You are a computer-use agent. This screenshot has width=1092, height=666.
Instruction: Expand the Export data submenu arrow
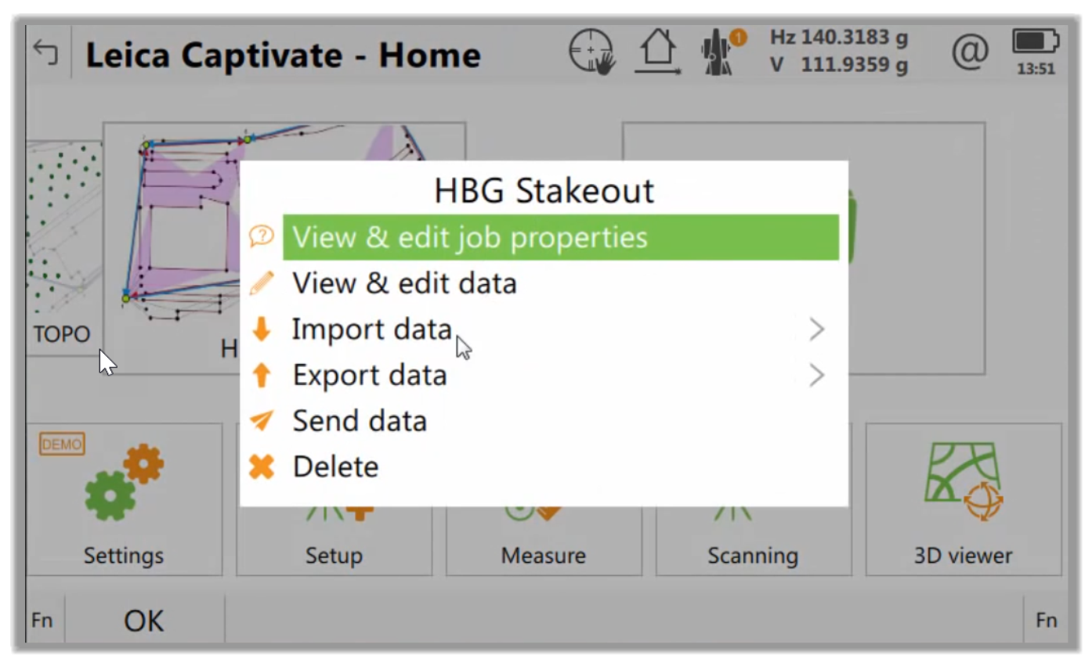(x=817, y=376)
